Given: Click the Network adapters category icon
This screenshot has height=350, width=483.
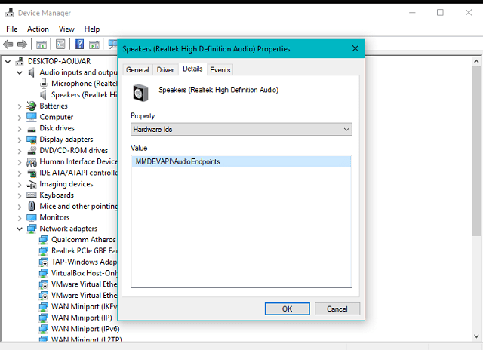Looking at the screenshot, I should (x=32, y=229).
